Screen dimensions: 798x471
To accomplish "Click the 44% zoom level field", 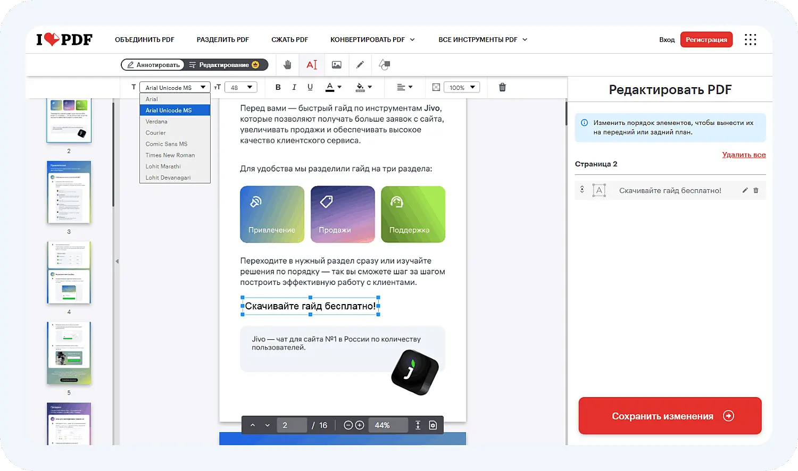I will (x=388, y=425).
